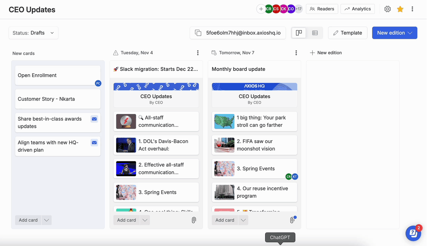Click email icon on awards updates card
This screenshot has height=246, width=427.
pyautogui.click(x=94, y=119)
